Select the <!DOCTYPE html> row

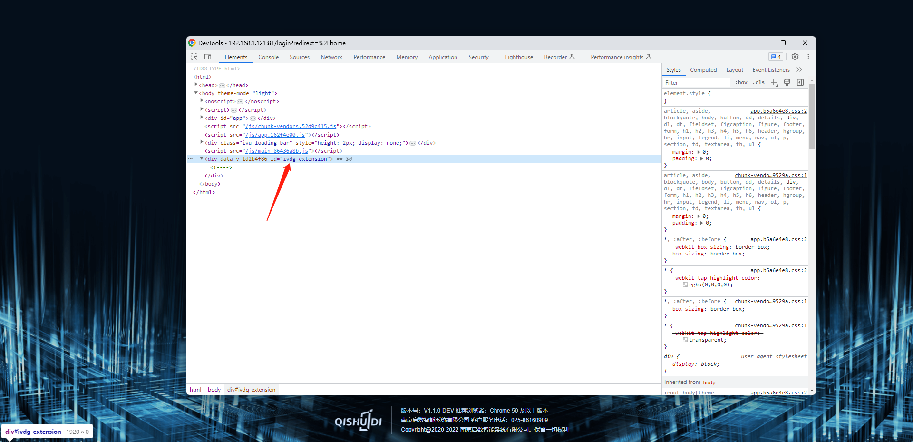[216, 69]
